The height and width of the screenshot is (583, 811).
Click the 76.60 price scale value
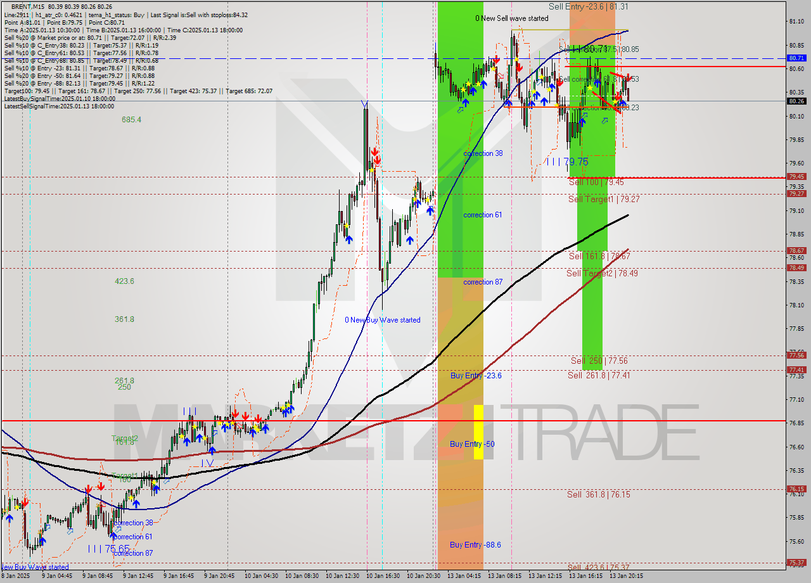click(797, 447)
